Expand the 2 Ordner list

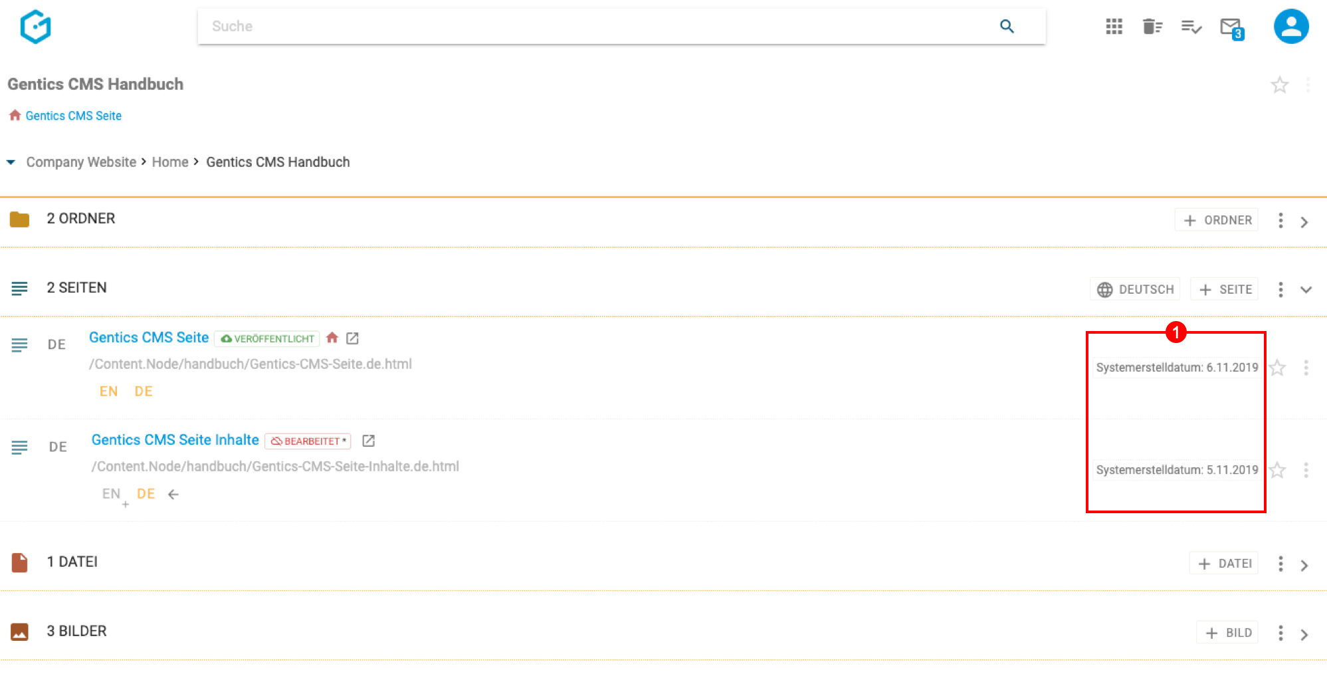tap(1304, 222)
